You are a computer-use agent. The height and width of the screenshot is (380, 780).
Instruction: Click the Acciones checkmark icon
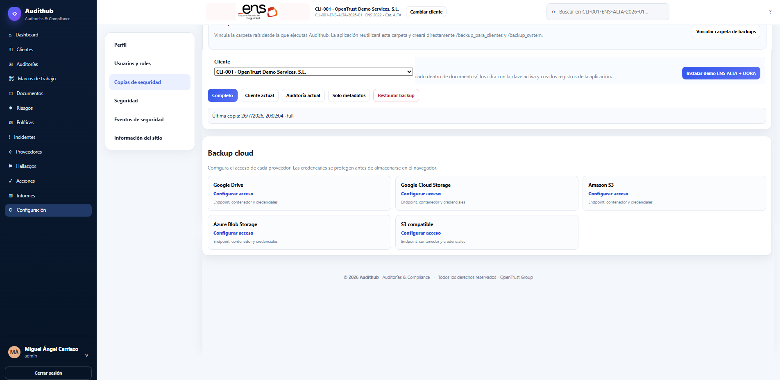pyautogui.click(x=10, y=181)
